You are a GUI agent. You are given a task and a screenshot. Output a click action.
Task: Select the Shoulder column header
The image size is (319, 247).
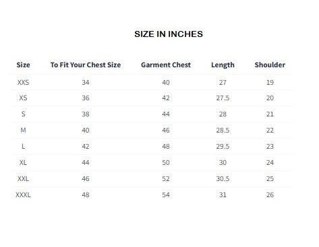[x=270, y=65]
